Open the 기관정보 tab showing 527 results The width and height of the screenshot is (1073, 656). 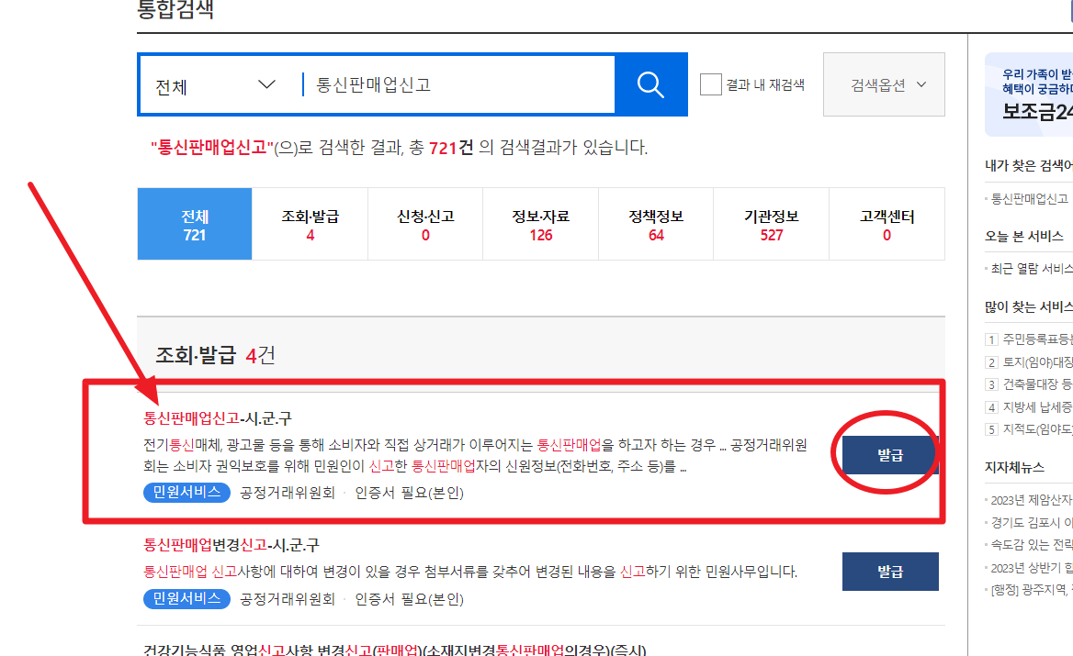tap(772, 223)
